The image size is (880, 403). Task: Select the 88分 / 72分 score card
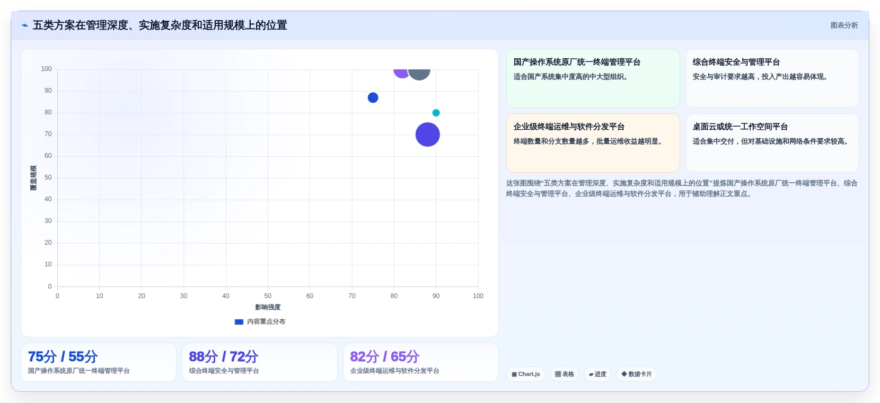pyautogui.click(x=260, y=362)
